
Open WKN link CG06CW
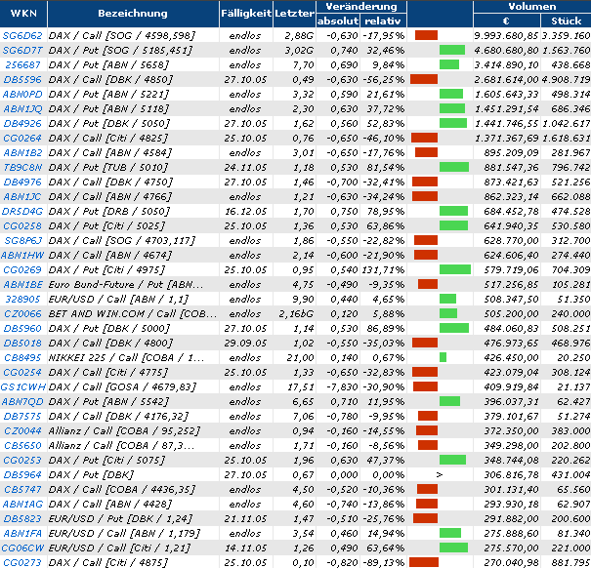click(x=22, y=548)
